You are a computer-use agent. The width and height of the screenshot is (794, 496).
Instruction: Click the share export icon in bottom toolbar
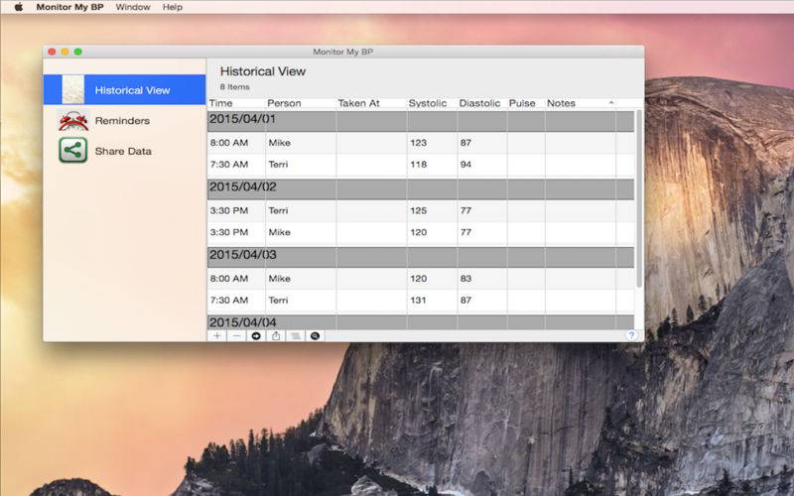276,336
